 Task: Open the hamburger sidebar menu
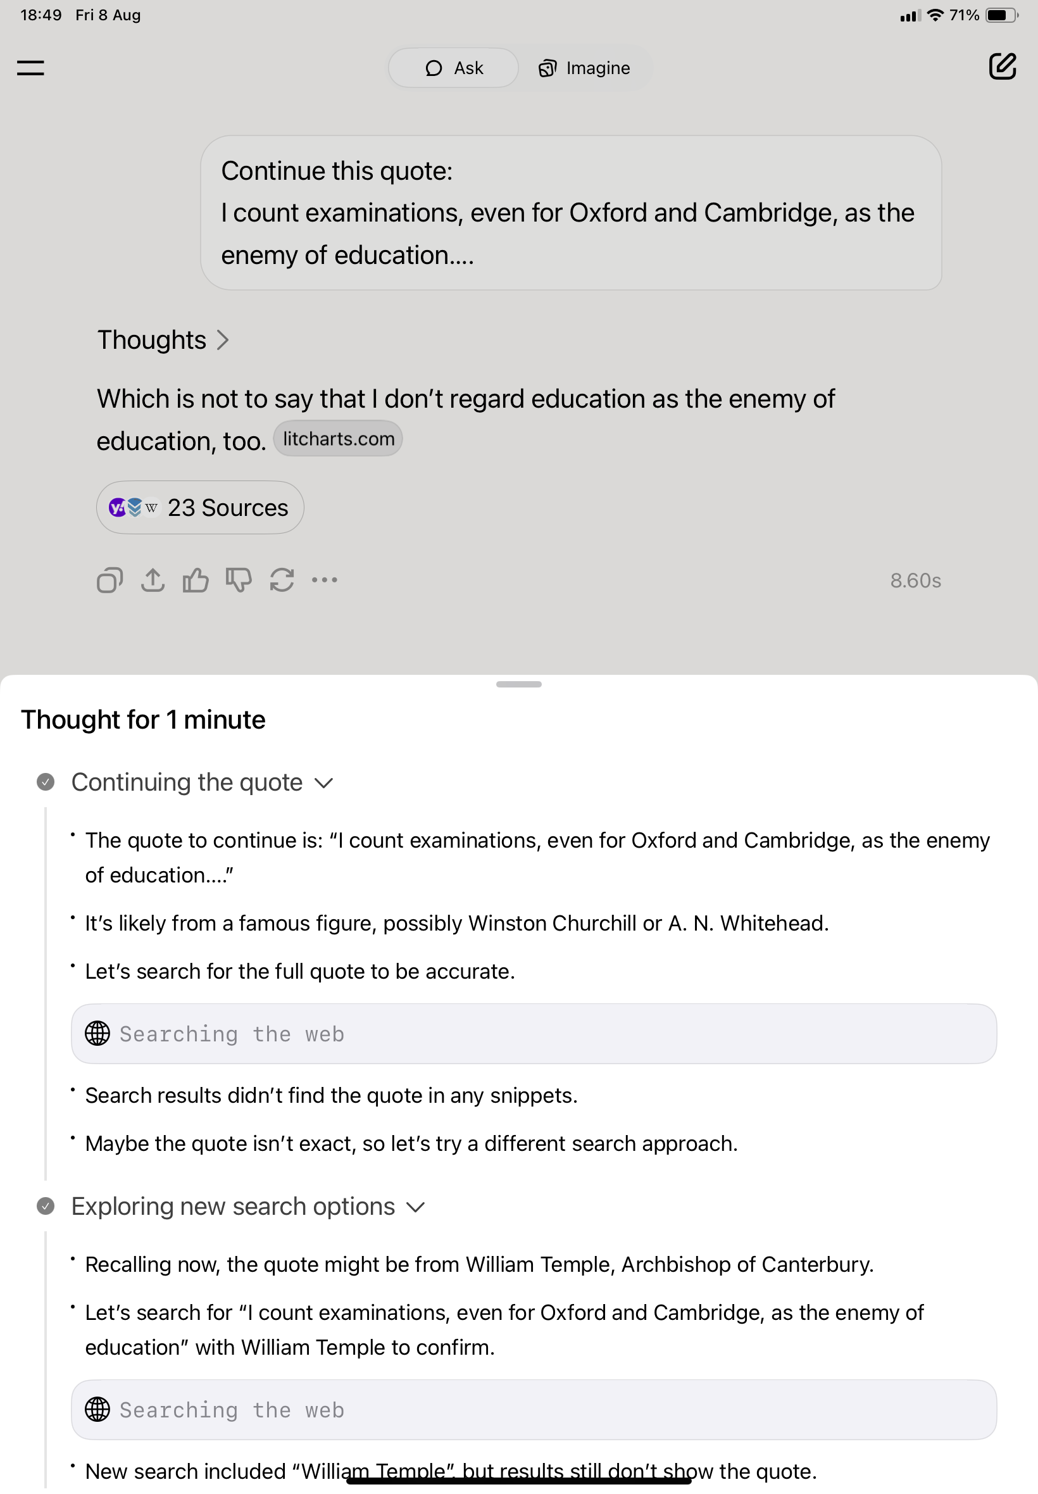(x=30, y=68)
